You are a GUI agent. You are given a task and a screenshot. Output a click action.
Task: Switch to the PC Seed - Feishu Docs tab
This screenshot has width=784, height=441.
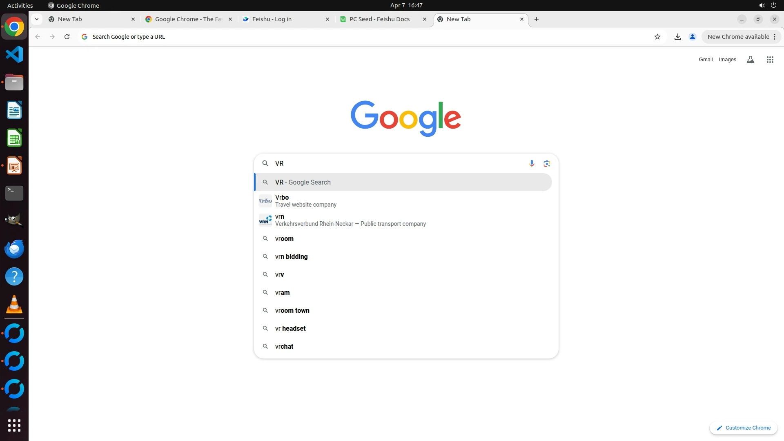coord(379,19)
